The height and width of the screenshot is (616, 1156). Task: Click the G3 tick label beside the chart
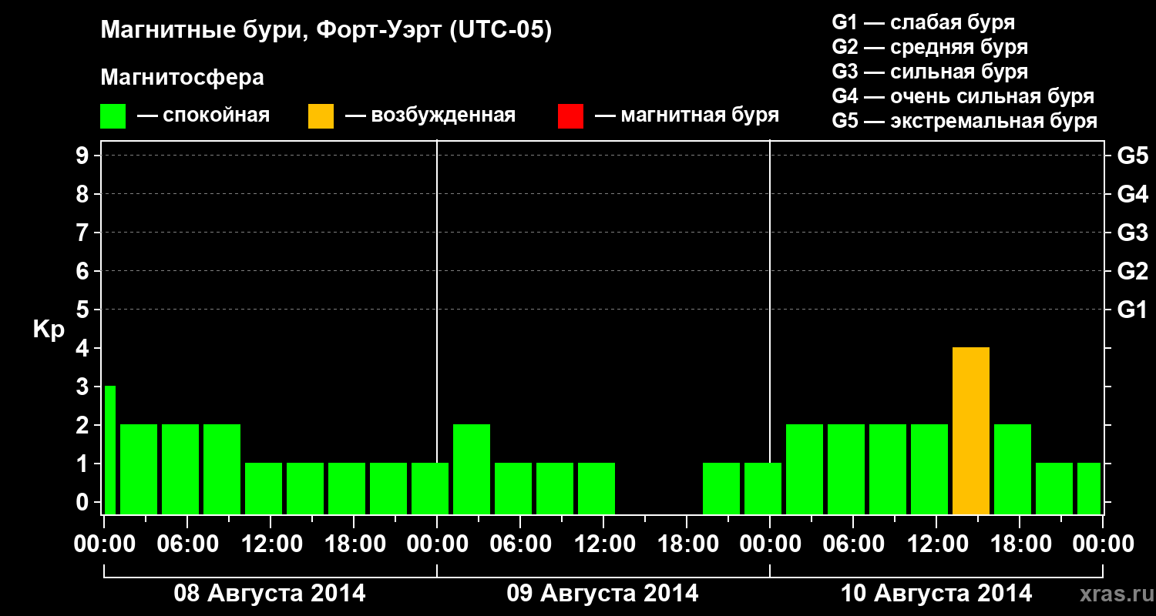1132,233
